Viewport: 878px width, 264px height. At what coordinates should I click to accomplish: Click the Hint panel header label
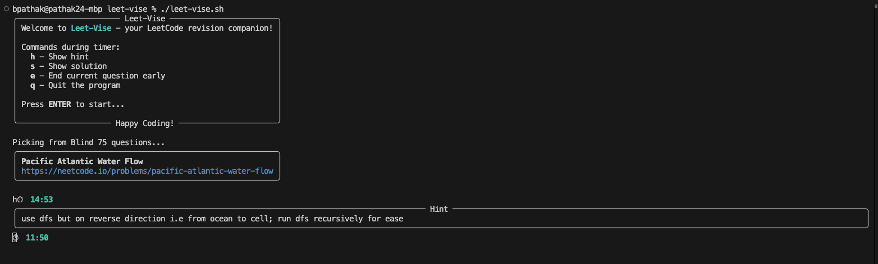click(x=439, y=209)
